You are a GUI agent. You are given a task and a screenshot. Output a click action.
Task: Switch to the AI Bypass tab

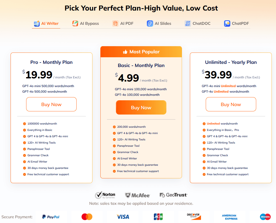(89, 23)
